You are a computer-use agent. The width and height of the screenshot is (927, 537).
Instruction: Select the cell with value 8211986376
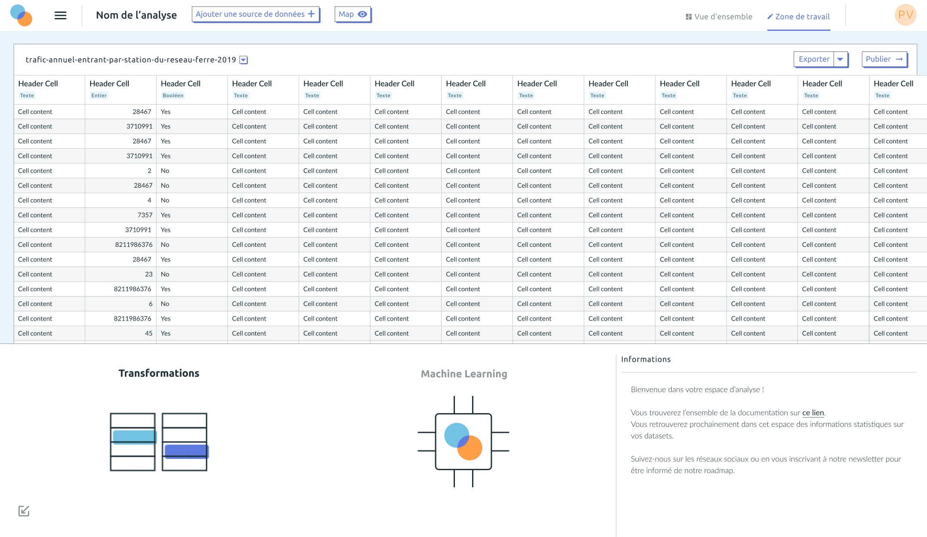pos(133,245)
